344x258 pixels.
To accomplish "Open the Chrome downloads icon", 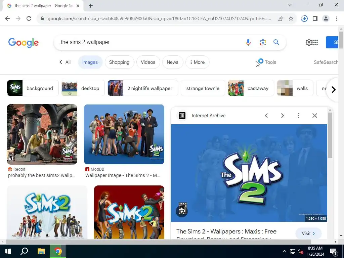I will 304,19.
